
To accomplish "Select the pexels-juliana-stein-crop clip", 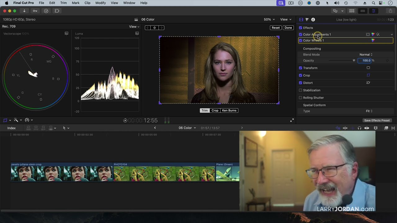I will pyautogui.click(x=62, y=172).
